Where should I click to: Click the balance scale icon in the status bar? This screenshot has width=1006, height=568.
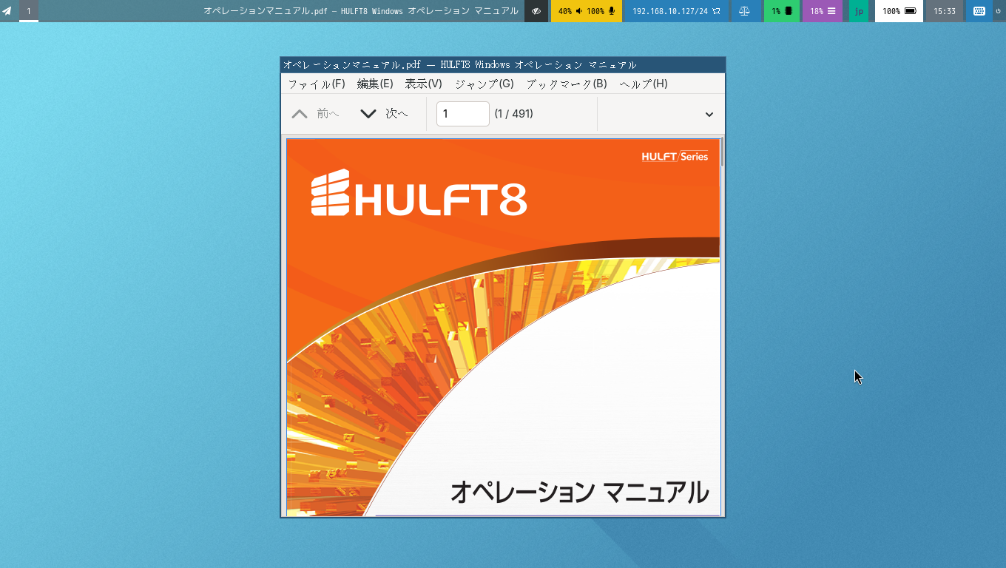(x=744, y=11)
